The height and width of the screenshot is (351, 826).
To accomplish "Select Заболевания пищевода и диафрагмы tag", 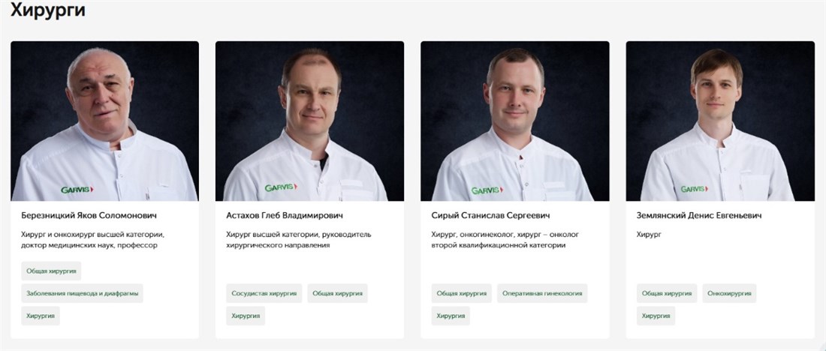I will point(82,294).
